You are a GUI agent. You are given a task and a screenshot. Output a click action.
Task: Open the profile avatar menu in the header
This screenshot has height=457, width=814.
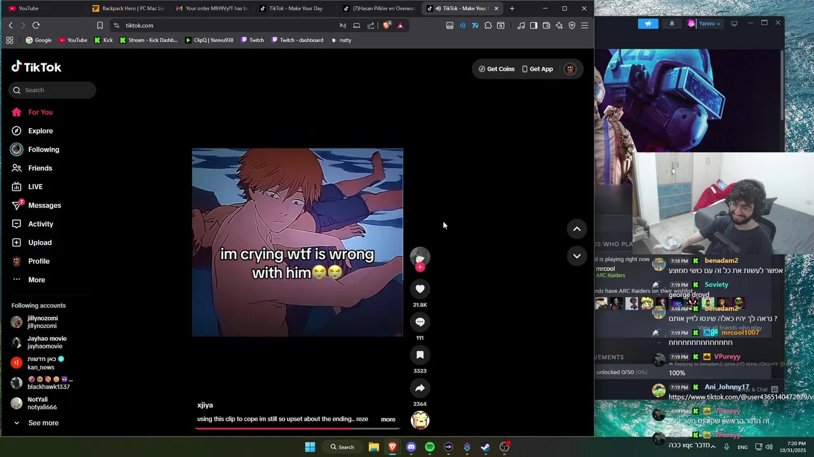pos(570,69)
